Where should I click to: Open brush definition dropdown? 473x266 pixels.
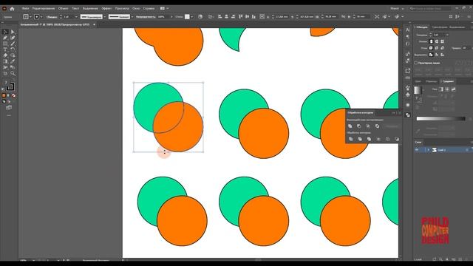(x=132, y=17)
